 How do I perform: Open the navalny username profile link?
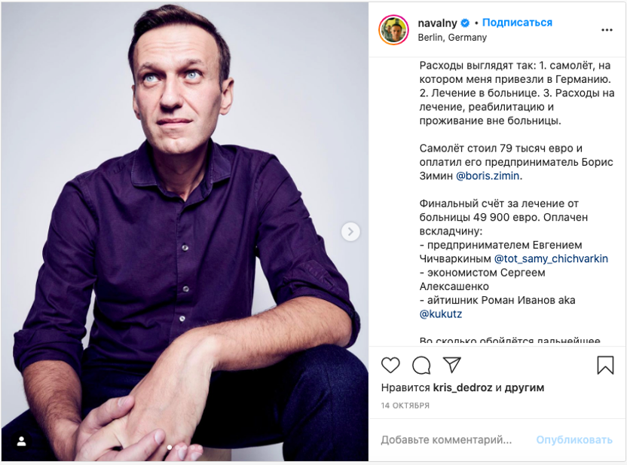(x=437, y=23)
